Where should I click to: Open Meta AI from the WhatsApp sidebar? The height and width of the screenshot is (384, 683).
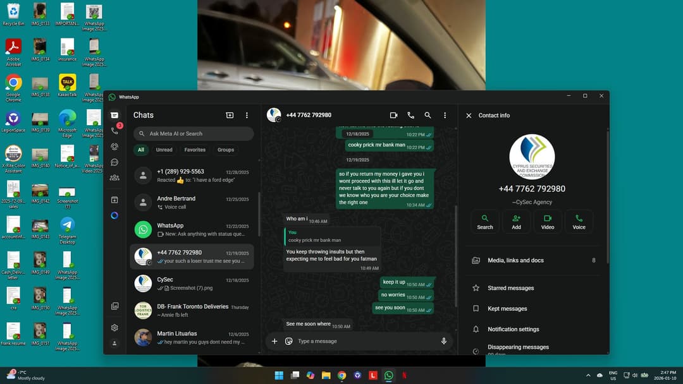click(114, 215)
